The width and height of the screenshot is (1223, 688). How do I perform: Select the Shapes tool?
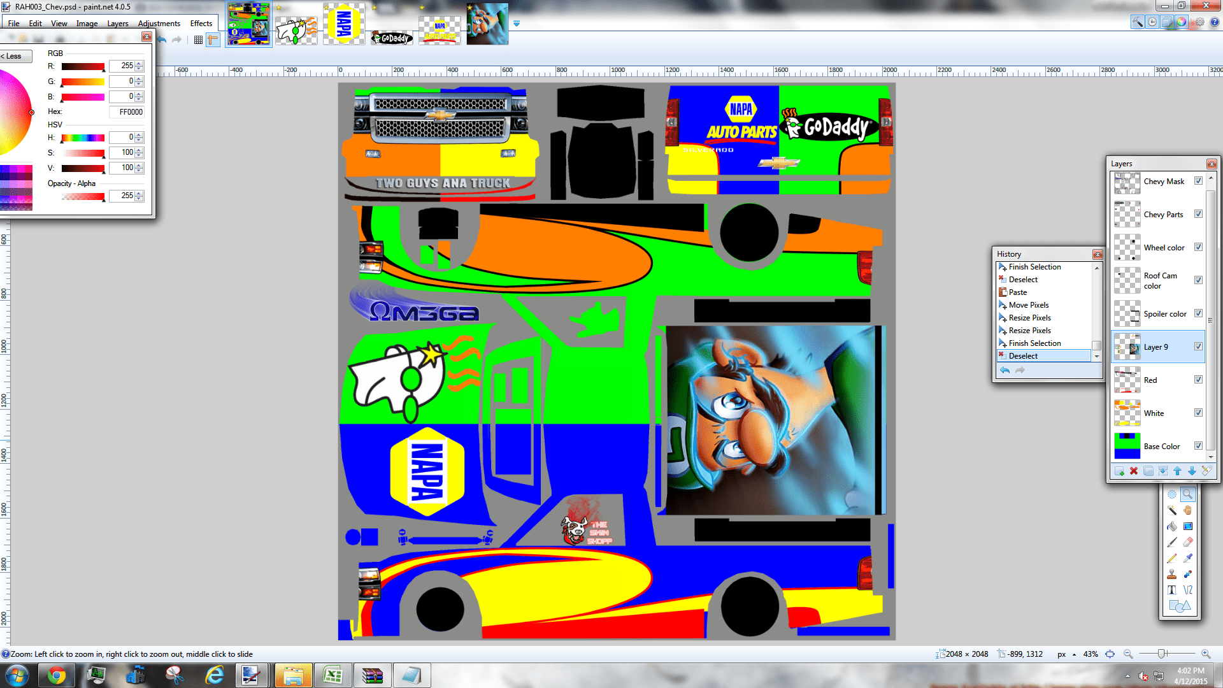pyautogui.click(x=1180, y=606)
